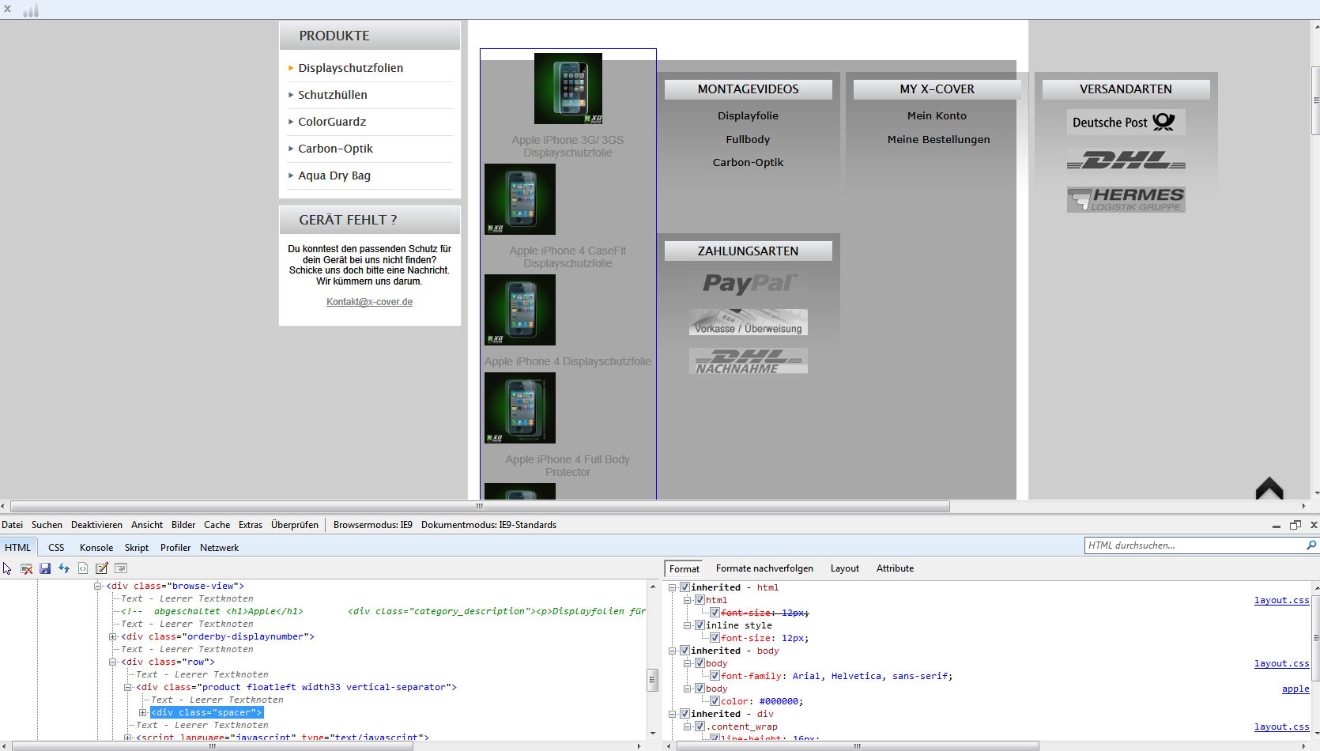Open Meine Bestellungen link

pos(938,139)
